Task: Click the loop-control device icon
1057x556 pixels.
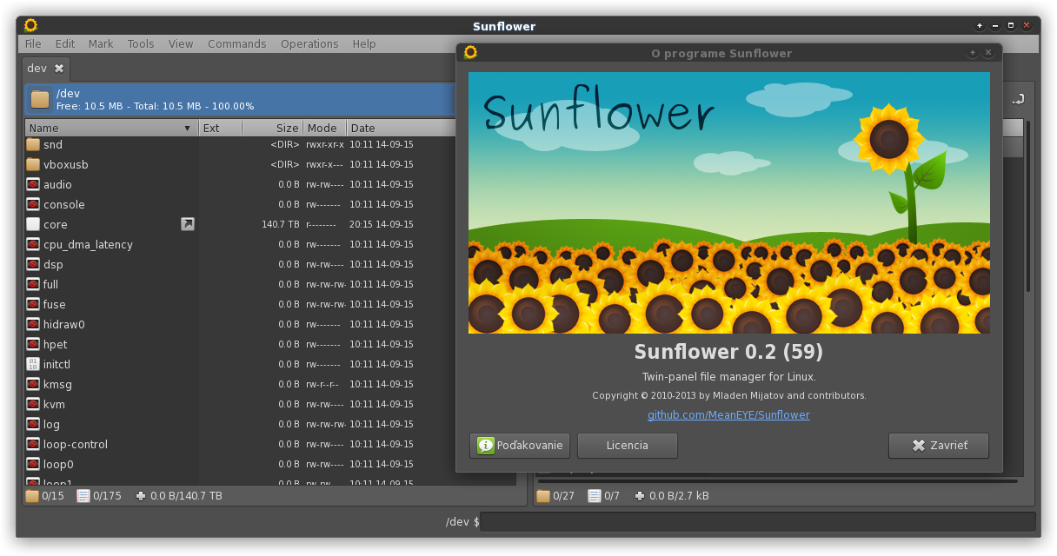Action: coord(33,444)
